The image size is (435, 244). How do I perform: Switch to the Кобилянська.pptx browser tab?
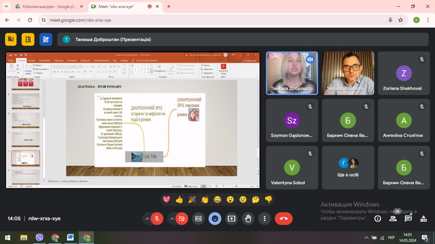tap(49, 6)
